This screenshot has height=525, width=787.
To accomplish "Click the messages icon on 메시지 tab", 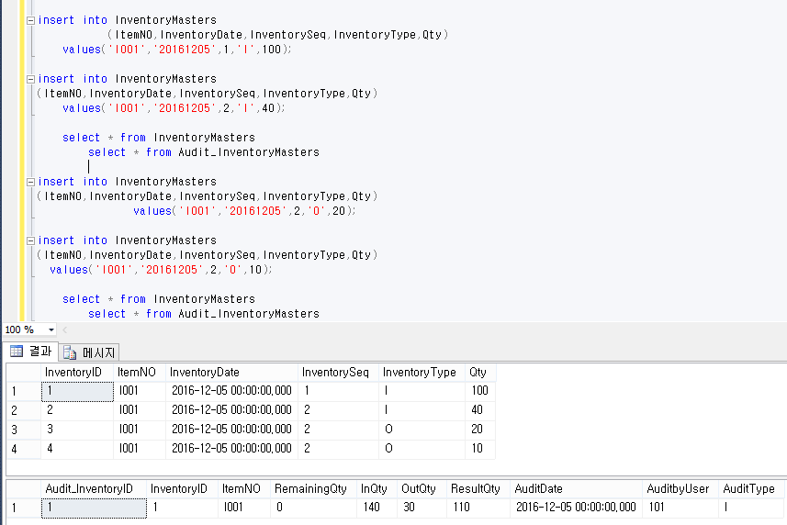I will click(70, 352).
